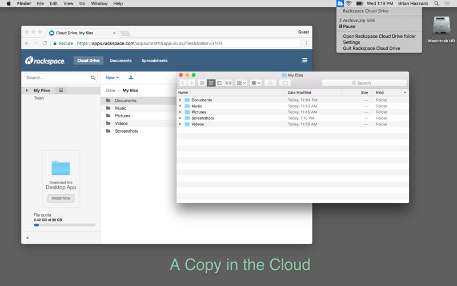The height and width of the screenshot is (286, 457).
Task: Switch Finder to cover flow view
Action: point(228,83)
